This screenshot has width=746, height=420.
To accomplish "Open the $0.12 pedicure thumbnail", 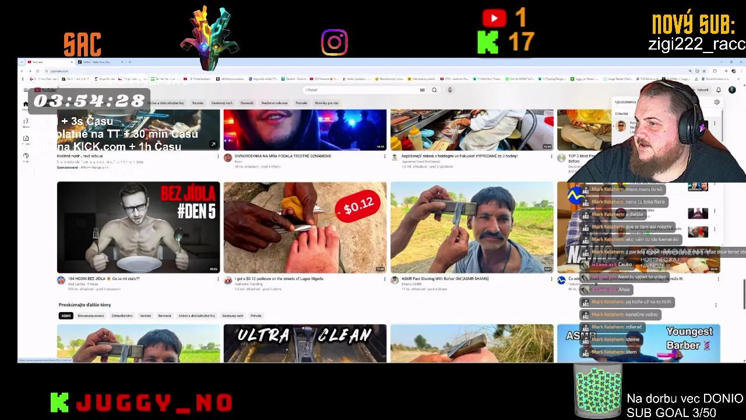I will (x=305, y=228).
